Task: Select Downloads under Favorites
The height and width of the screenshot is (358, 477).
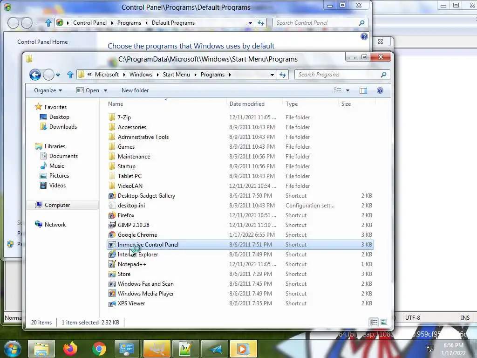Action: [63, 127]
